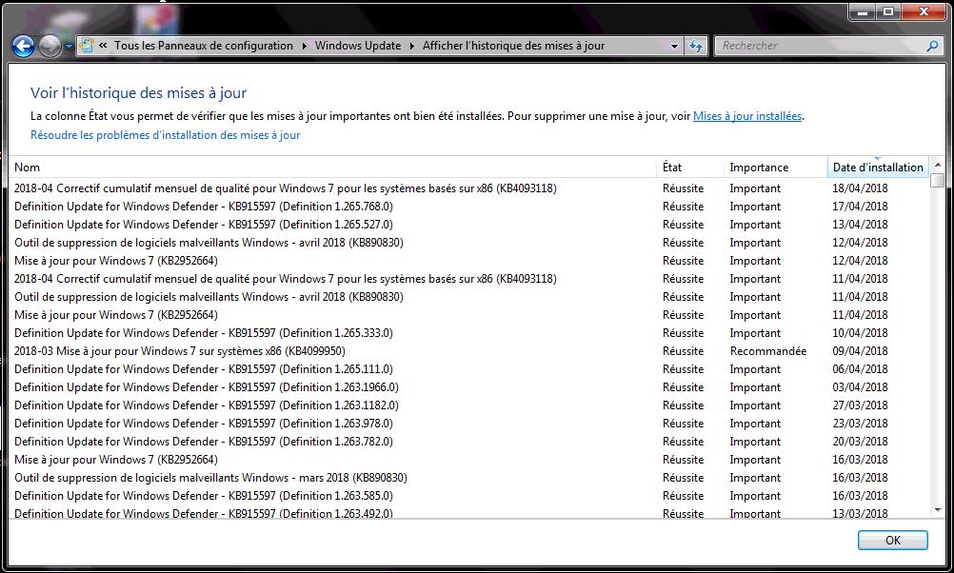Click the vertical scrollbar thumb

pos(937,180)
